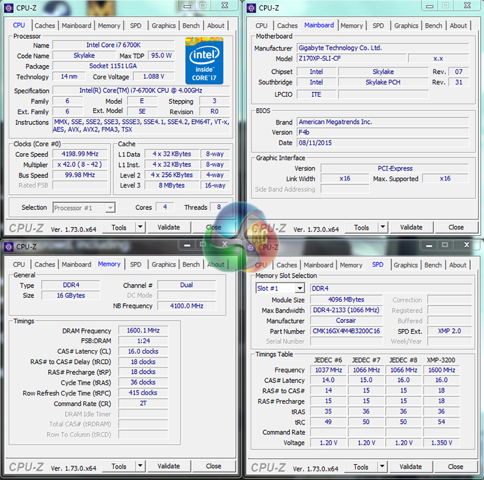
Task: Expand the Tools arrow in the Memory window
Action: (140, 466)
